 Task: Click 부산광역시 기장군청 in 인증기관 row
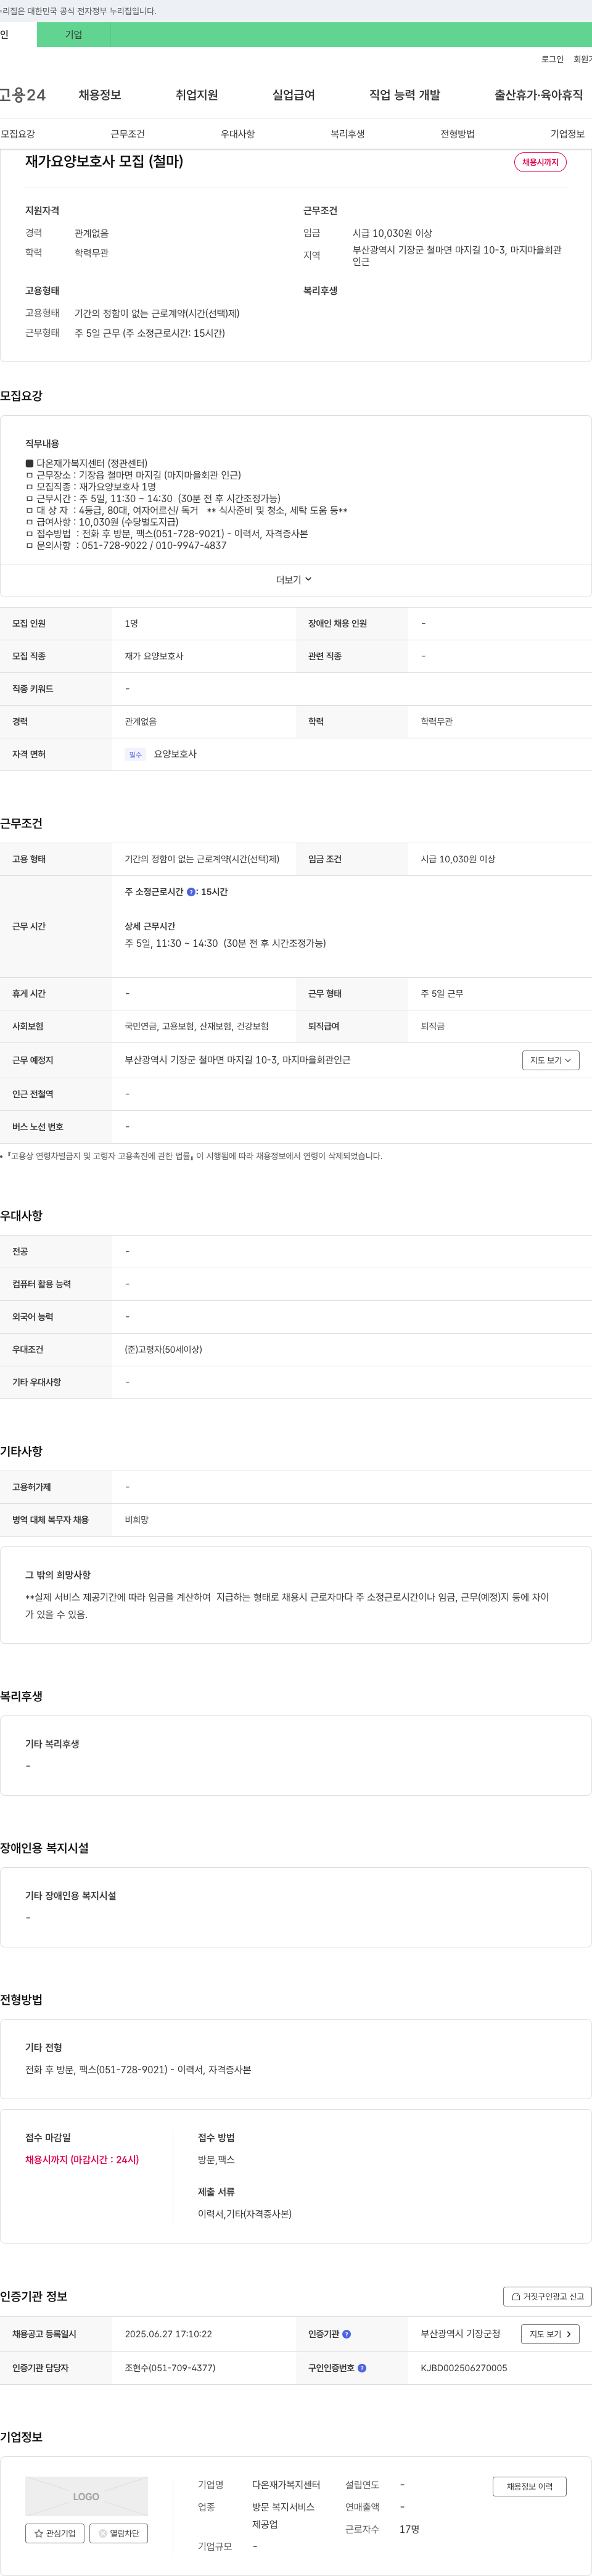pos(460,2334)
